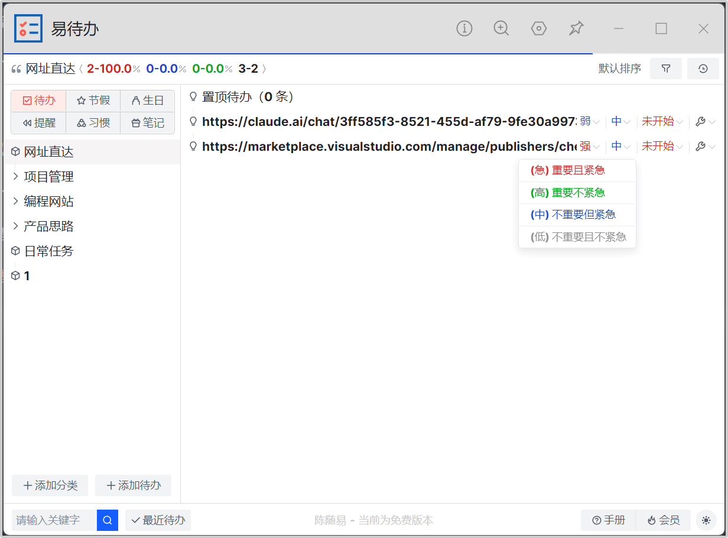This screenshot has width=728, height=538.
Task: Toggle lightbulb on the marketplace.visualstudio.com todo
Action: pos(193,146)
